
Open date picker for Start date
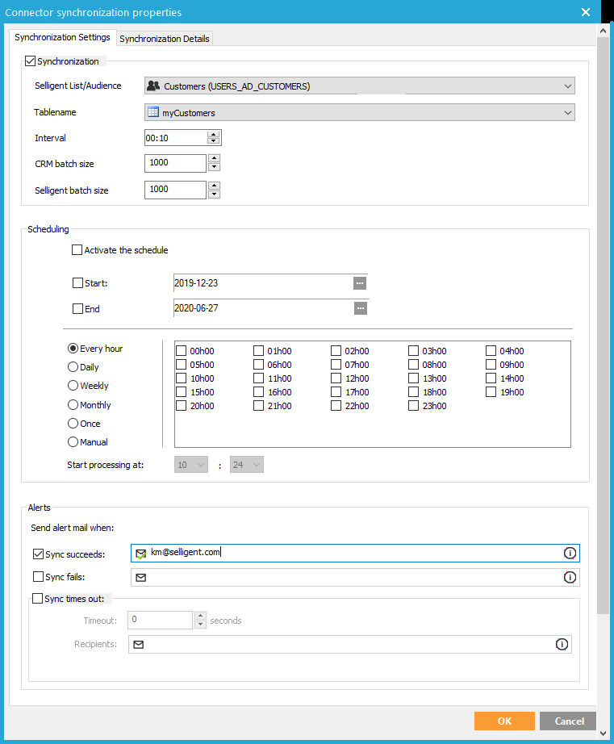coord(360,283)
